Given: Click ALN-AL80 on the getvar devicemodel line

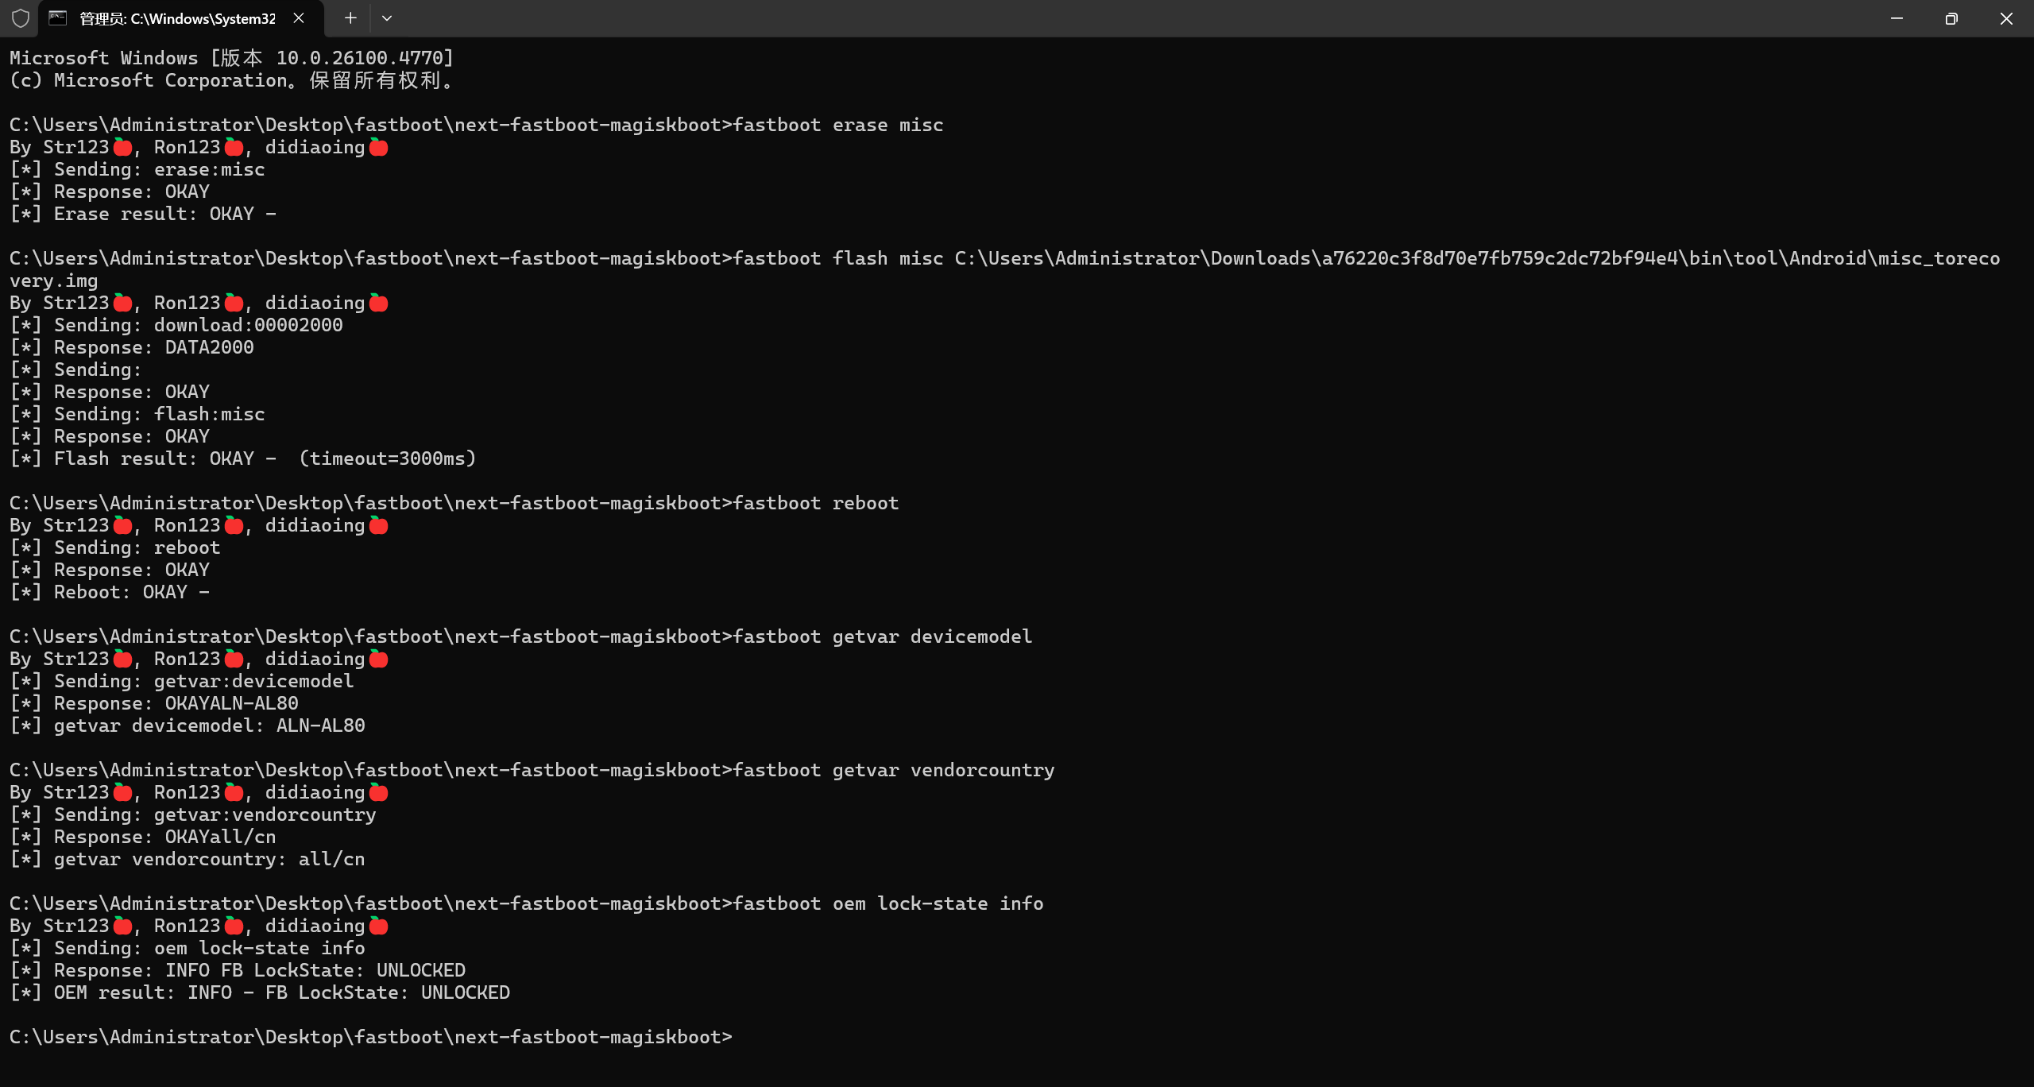Looking at the screenshot, I should coord(320,725).
